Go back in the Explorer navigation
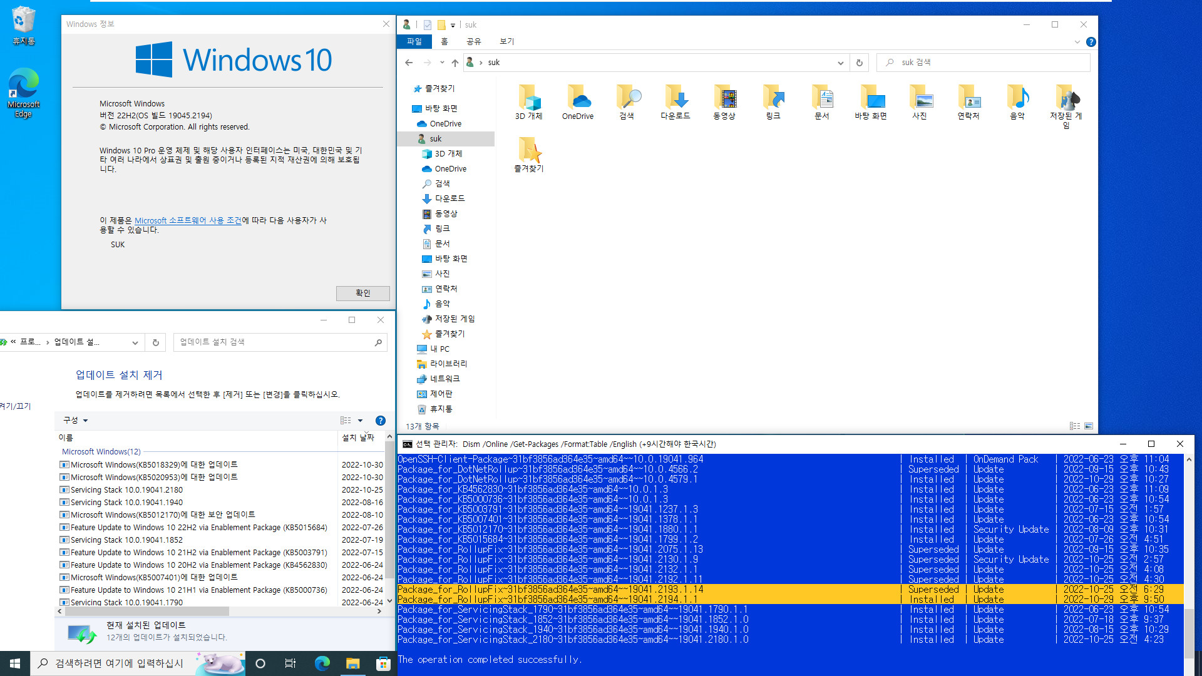Viewport: 1202px width, 676px height. [x=409, y=63]
